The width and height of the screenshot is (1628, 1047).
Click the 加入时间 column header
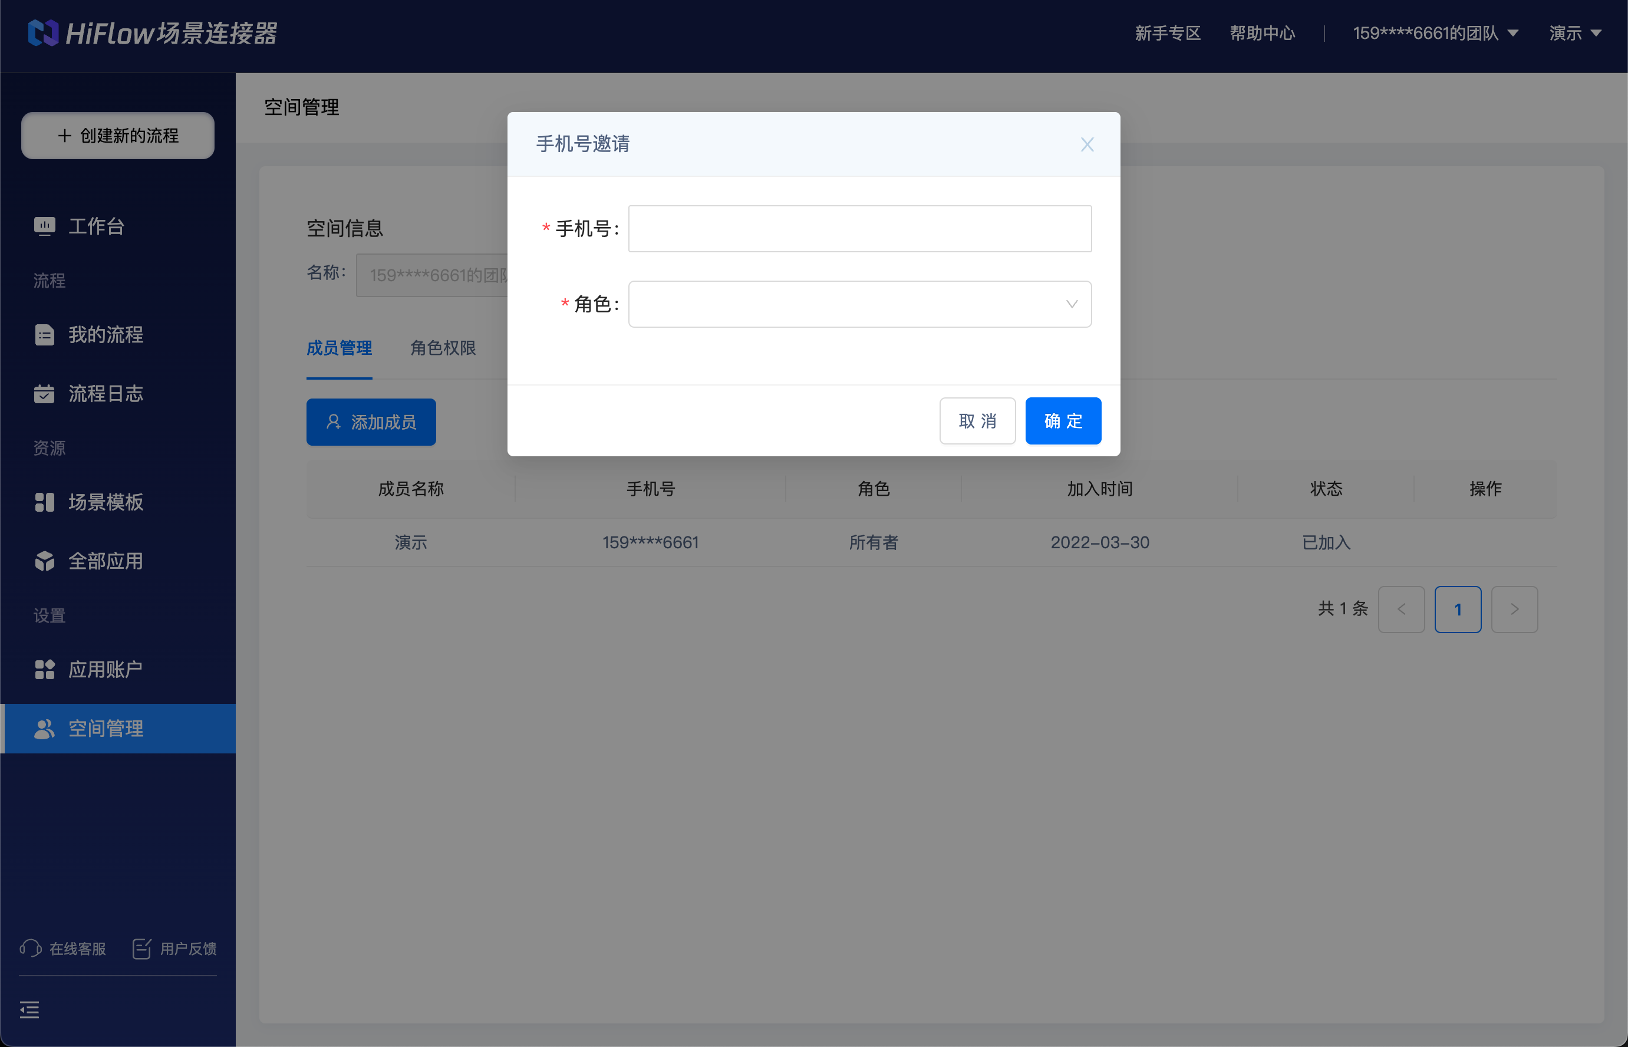tap(1100, 489)
